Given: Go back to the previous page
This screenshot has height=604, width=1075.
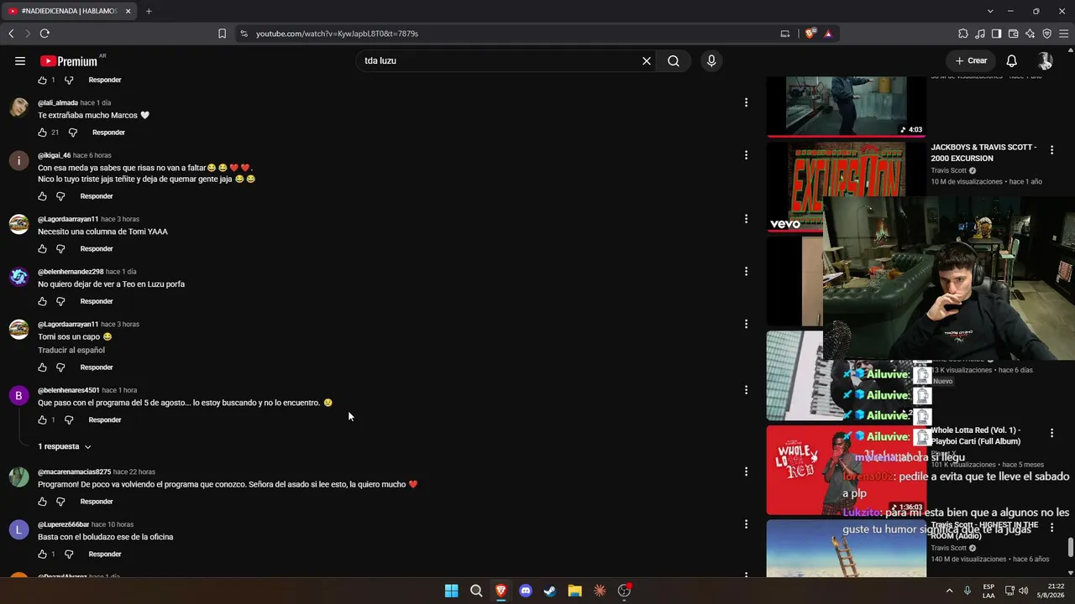Looking at the screenshot, I should coord(11,34).
